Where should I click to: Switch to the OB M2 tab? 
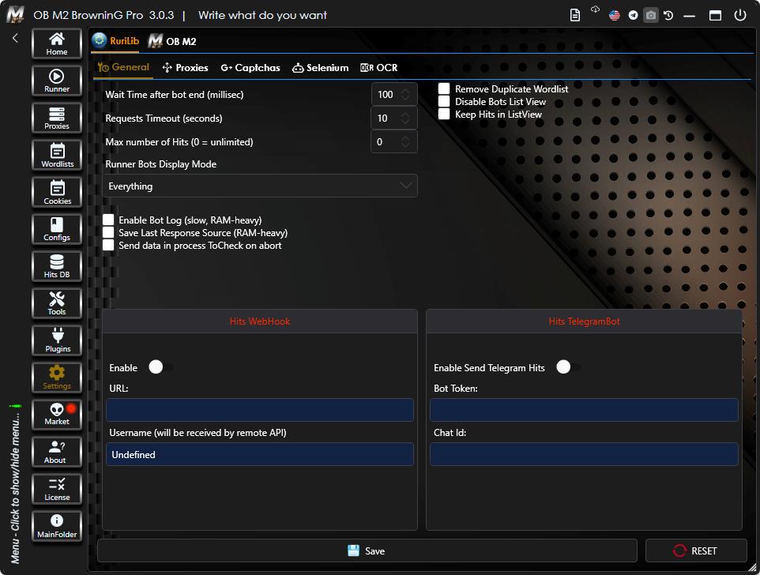172,41
